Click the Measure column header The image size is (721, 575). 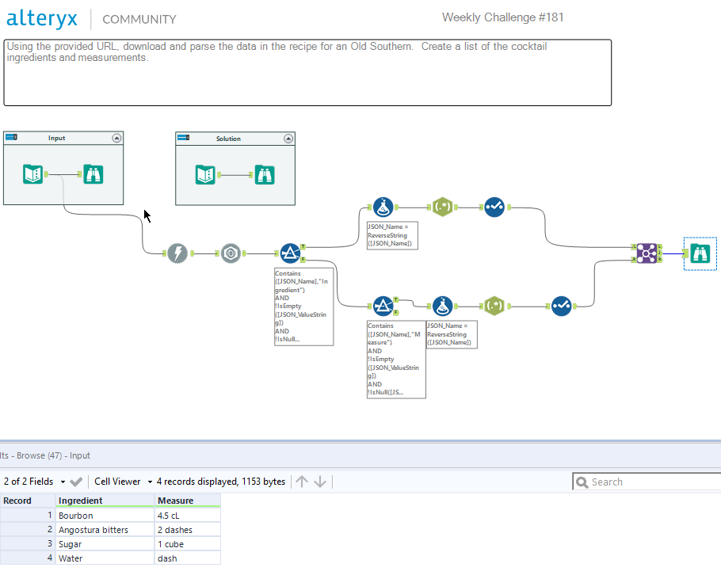coord(188,501)
